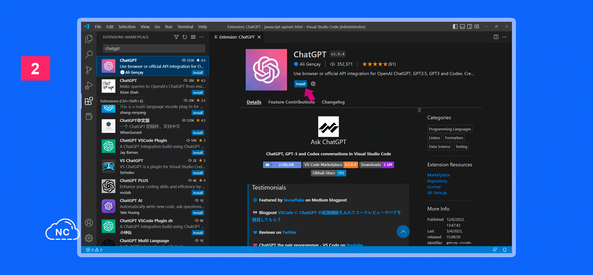Screen dimensions: 593x275
Task: Open the Marketplace resource link
Action: [x=439, y=175]
